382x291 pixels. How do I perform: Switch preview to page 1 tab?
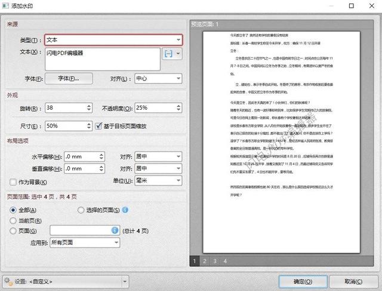pyautogui.click(x=195, y=261)
